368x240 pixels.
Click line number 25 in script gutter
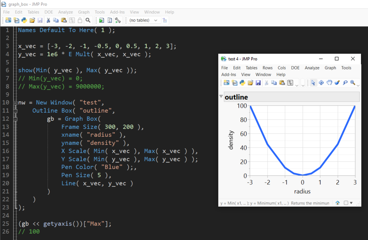pos(6,223)
